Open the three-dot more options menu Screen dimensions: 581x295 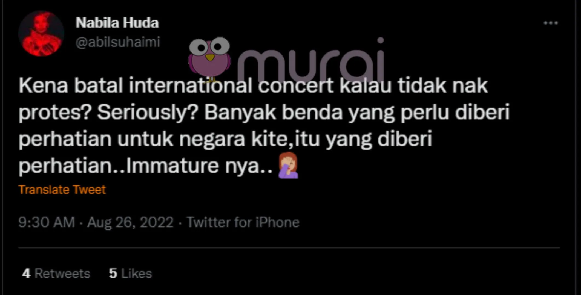[x=551, y=23]
